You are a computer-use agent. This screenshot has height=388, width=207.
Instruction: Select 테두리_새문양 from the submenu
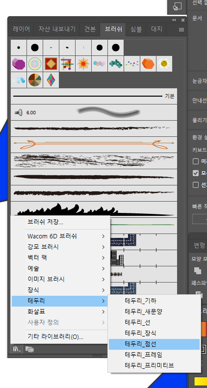(x=154, y=311)
